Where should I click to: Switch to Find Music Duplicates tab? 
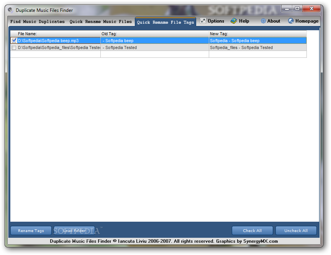click(x=38, y=21)
